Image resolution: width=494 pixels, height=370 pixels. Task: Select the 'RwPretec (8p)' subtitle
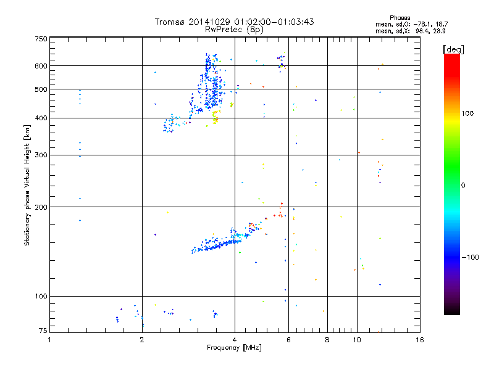point(234,30)
